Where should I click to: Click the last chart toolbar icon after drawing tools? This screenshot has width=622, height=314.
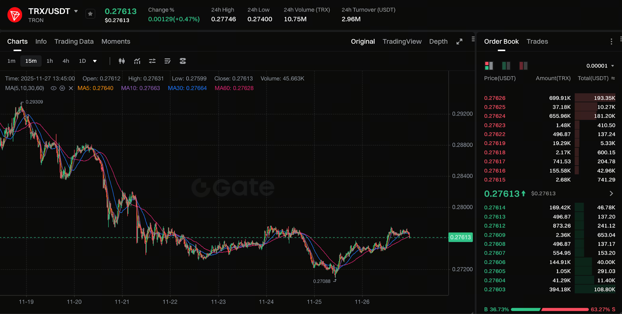(183, 61)
